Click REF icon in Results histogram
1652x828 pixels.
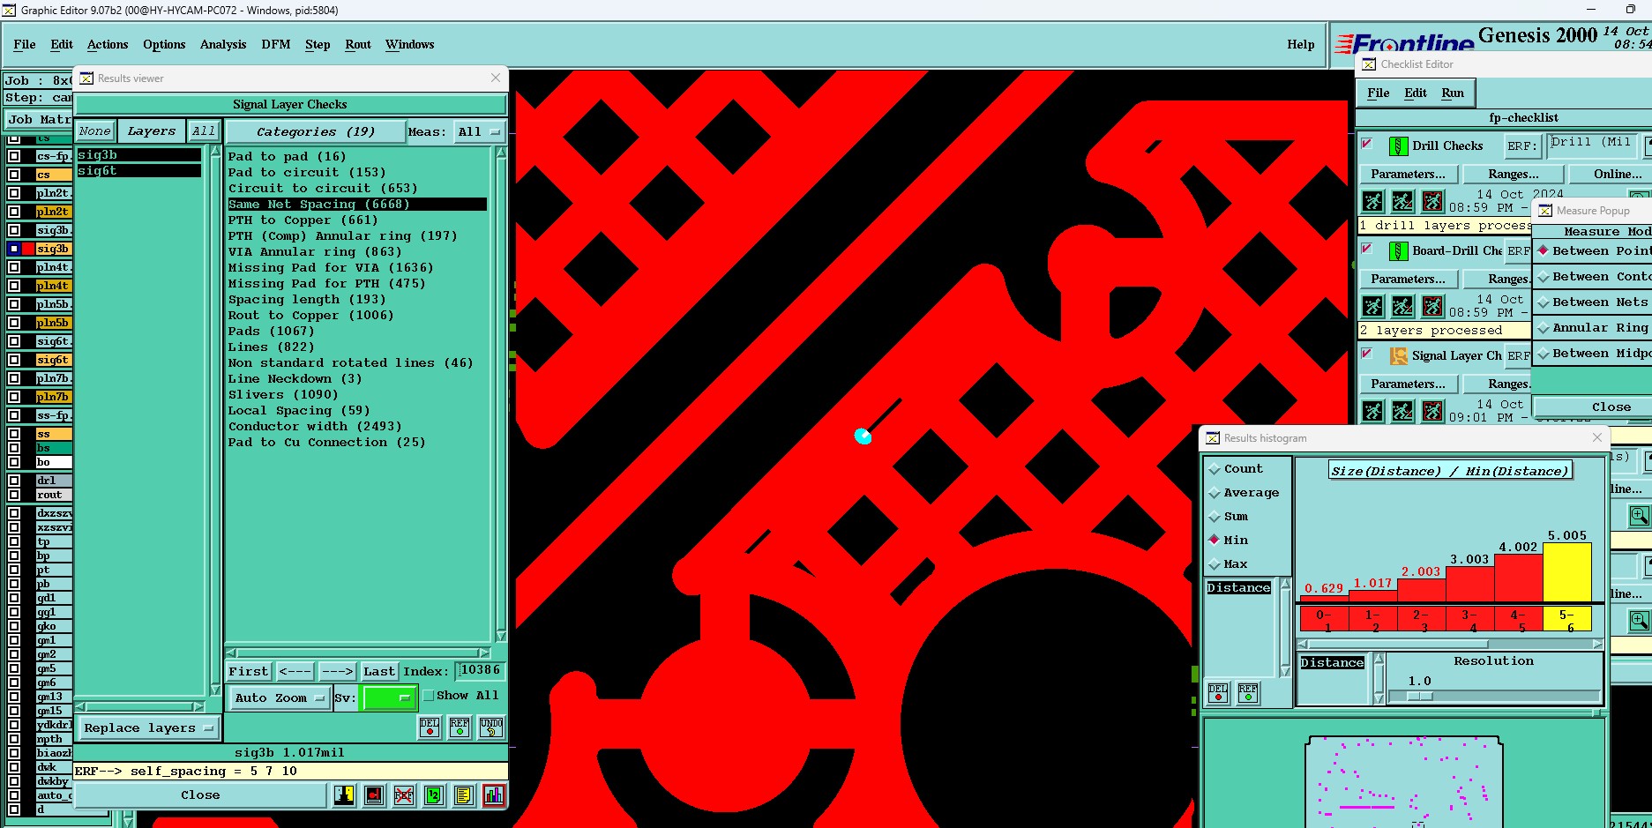(x=1248, y=693)
